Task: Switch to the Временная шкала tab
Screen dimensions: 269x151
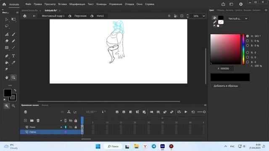Action: (30, 105)
